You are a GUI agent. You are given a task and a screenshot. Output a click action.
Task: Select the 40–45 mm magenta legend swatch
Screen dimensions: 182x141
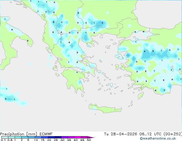pyautogui.click(x=78, y=137)
